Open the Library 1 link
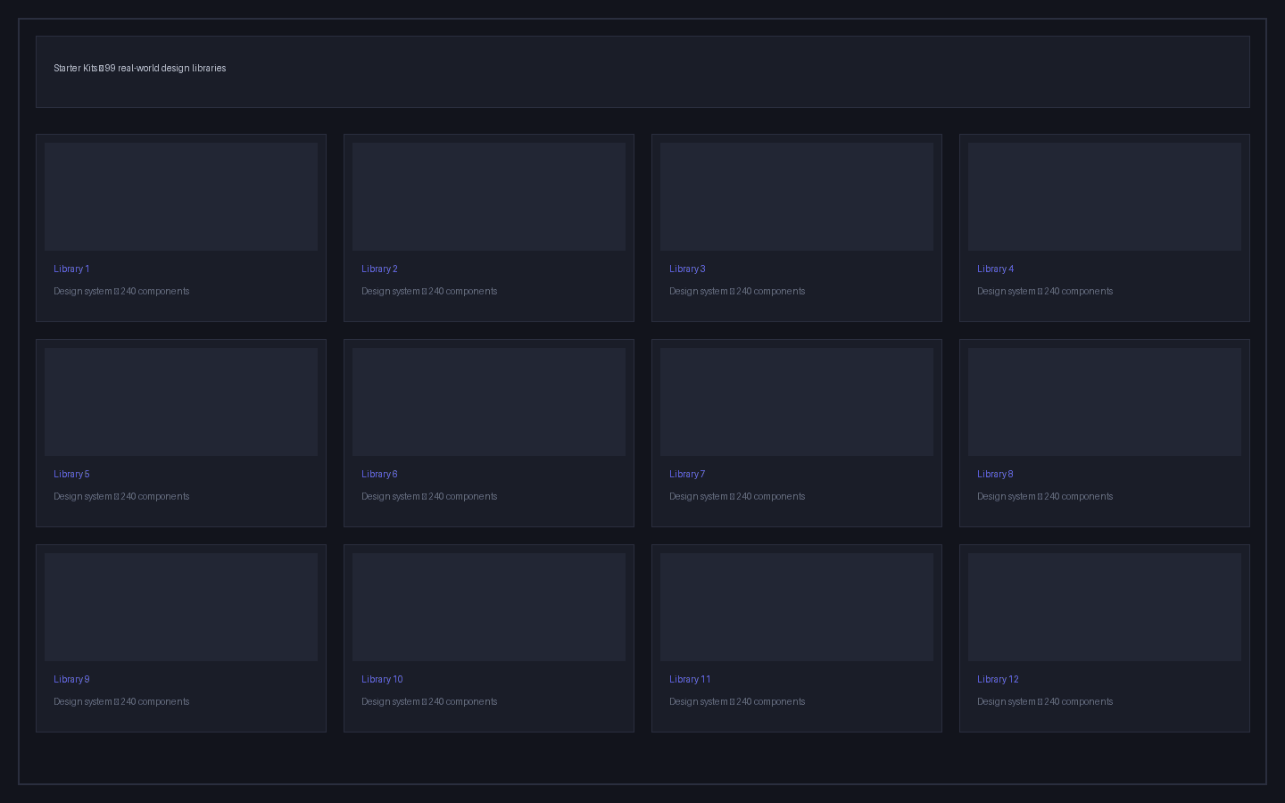The image size is (1285, 803). coord(71,269)
